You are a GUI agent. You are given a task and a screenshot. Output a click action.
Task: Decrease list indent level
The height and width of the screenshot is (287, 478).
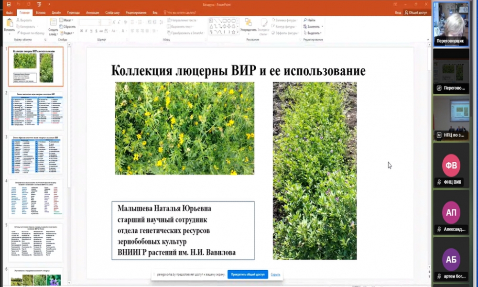[x=149, y=22]
